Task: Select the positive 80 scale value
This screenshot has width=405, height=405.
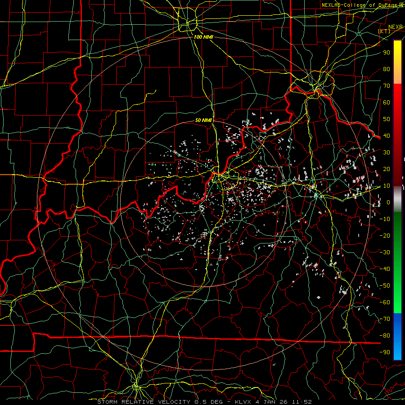Action: pyautogui.click(x=387, y=69)
